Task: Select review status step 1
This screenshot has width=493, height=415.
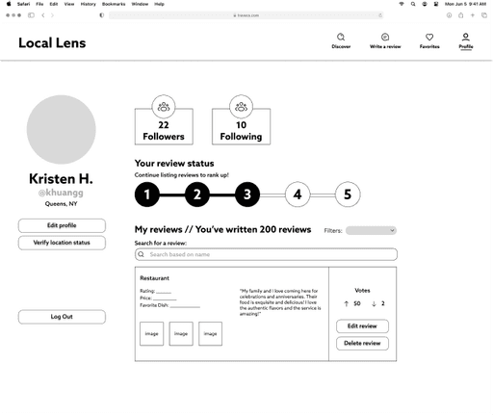Action: pyautogui.click(x=147, y=195)
